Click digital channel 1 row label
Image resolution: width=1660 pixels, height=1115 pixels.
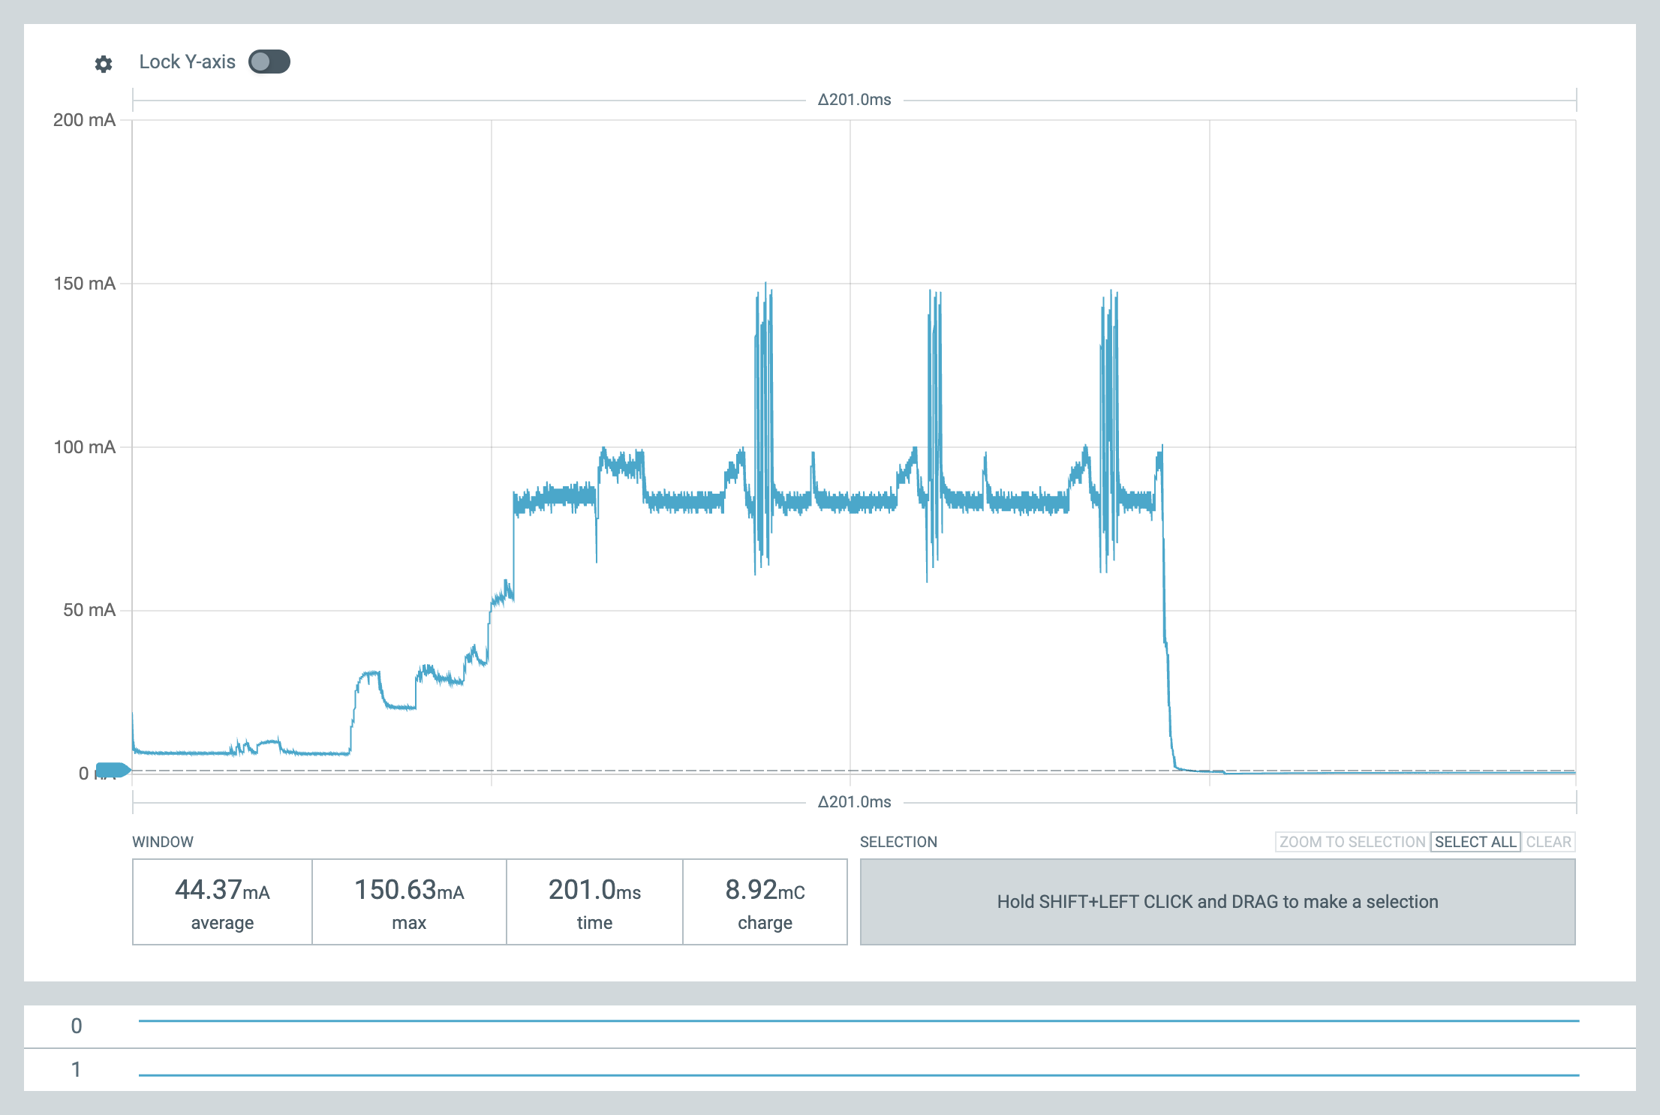pos(77,1069)
